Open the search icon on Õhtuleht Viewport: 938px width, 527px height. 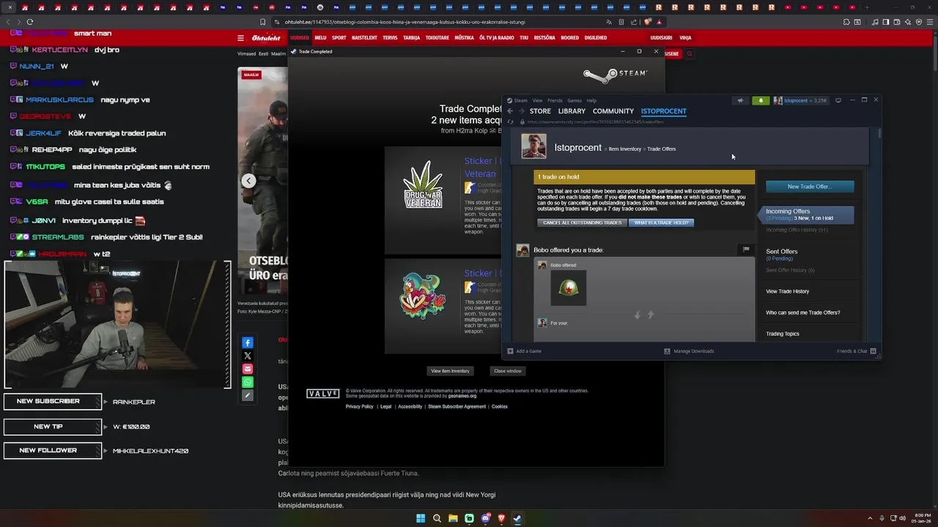tap(689, 53)
